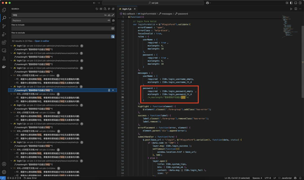
Task: Close the login.1.js editor tab
Action: coord(135,9)
